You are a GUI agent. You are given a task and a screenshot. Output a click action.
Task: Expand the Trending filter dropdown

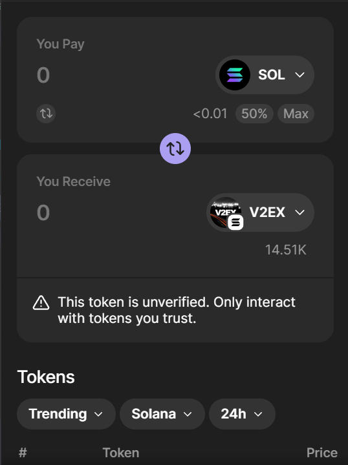(x=66, y=414)
